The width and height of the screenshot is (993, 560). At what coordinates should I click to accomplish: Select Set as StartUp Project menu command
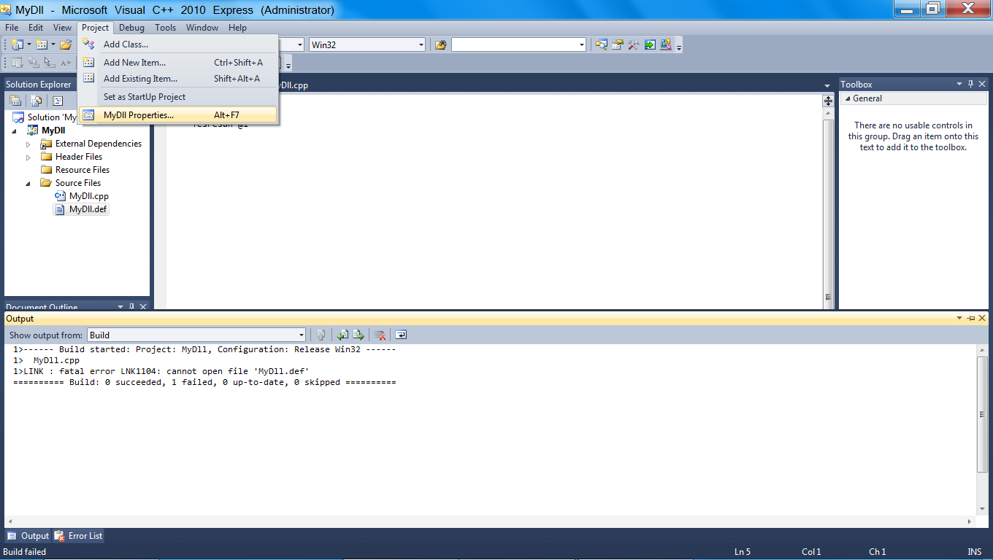point(144,96)
